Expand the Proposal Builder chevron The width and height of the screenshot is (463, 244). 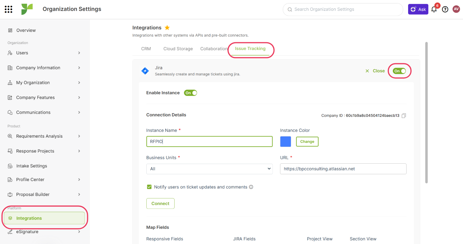click(x=79, y=195)
